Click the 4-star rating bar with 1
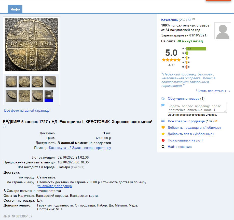This screenshot has height=220, width=234. (x=187, y=53)
